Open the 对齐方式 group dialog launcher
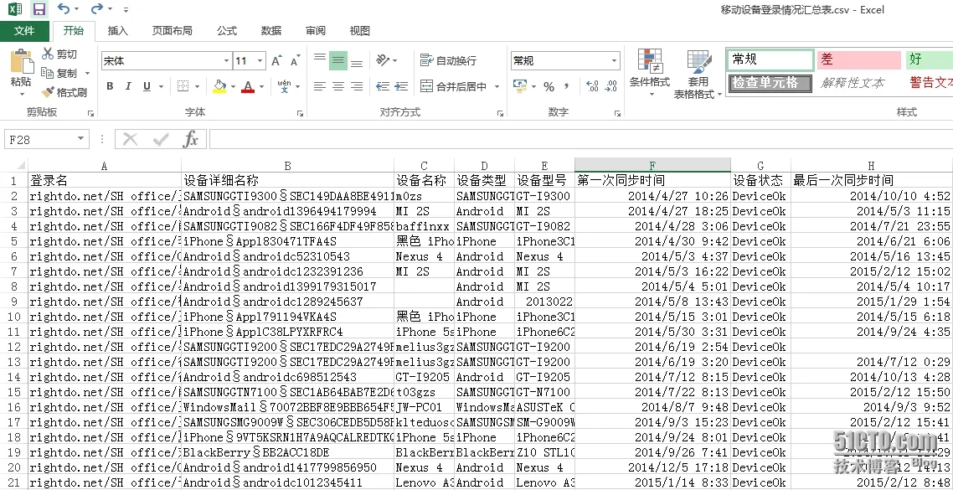Screen dimensions: 953x490 click(x=500, y=114)
